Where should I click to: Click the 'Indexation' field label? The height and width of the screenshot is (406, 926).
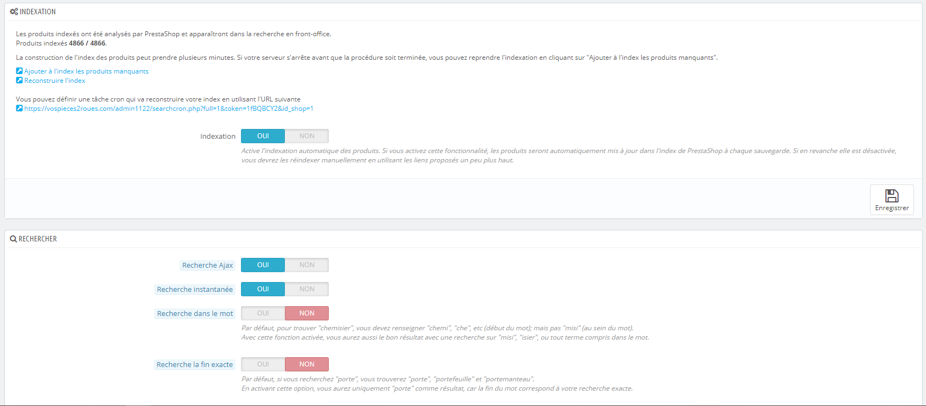(218, 136)
